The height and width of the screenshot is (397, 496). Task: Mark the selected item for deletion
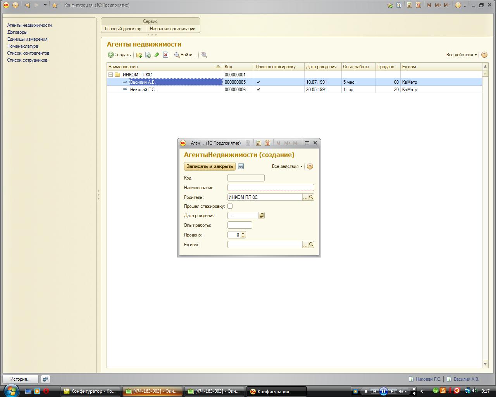[165, 55]
